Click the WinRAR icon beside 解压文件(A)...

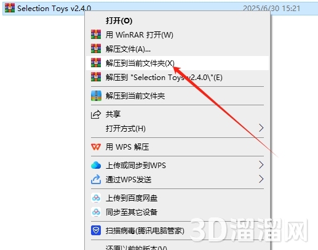click(x=96, y=49)
